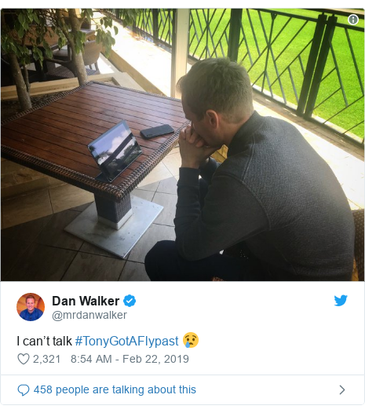This screenshot has height=413, width=365.
Task: Click the tablet in the photo
Action: point(115,152)
